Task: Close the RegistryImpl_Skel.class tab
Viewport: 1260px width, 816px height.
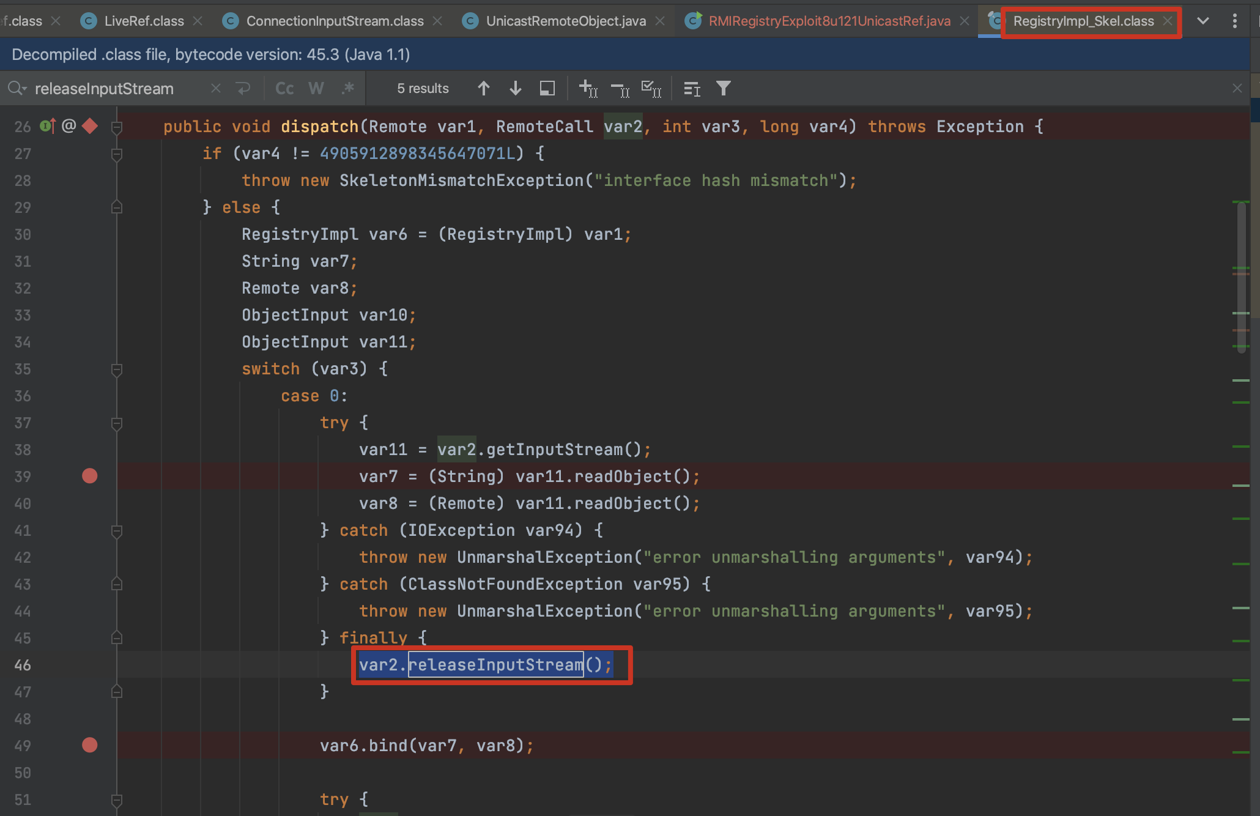Action: (x=1168, y=21)
